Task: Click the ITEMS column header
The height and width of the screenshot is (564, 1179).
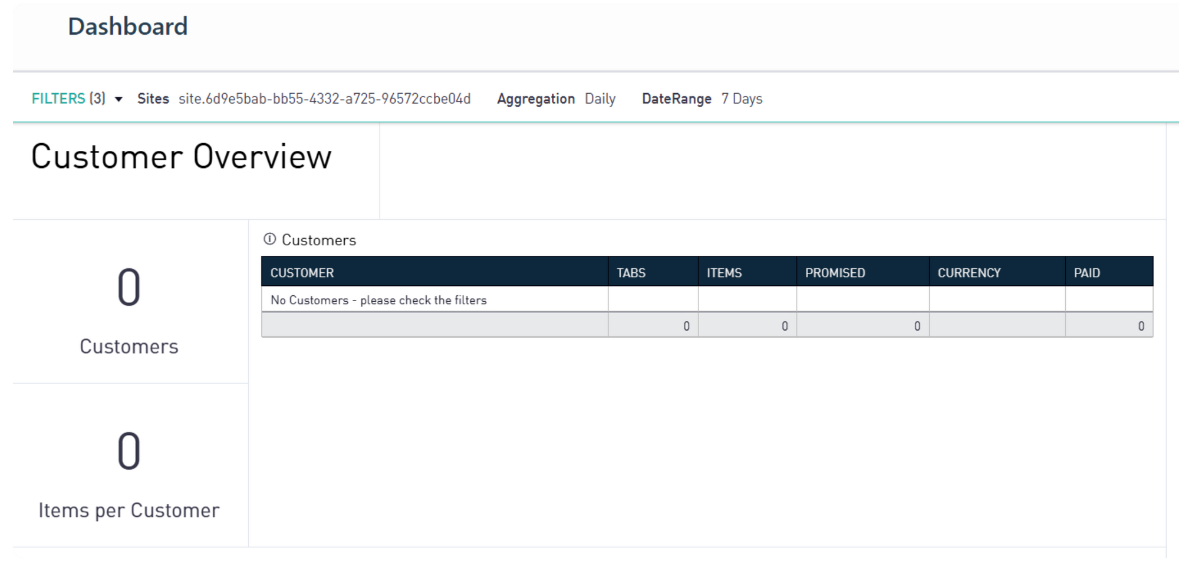Action: 724,273
